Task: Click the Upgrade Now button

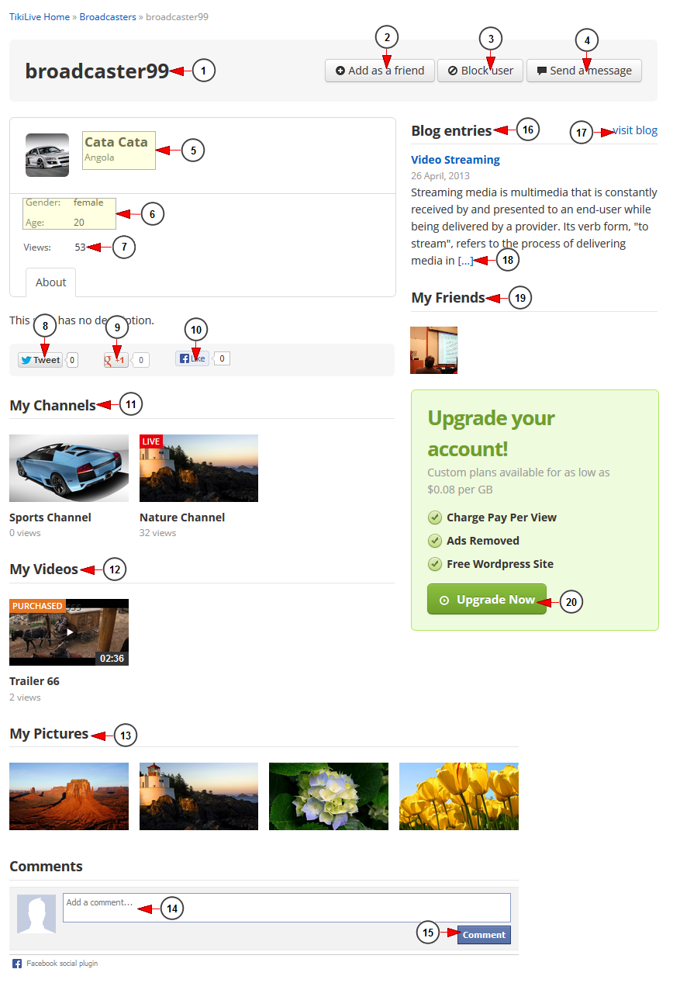Action: 487,600
